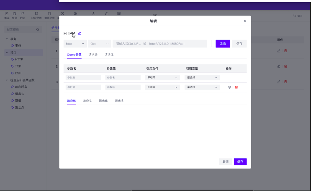Click the 粘贴 paste icon in top toolbar
This screenshot has height=191, width=311.
[x=22, y=14]
